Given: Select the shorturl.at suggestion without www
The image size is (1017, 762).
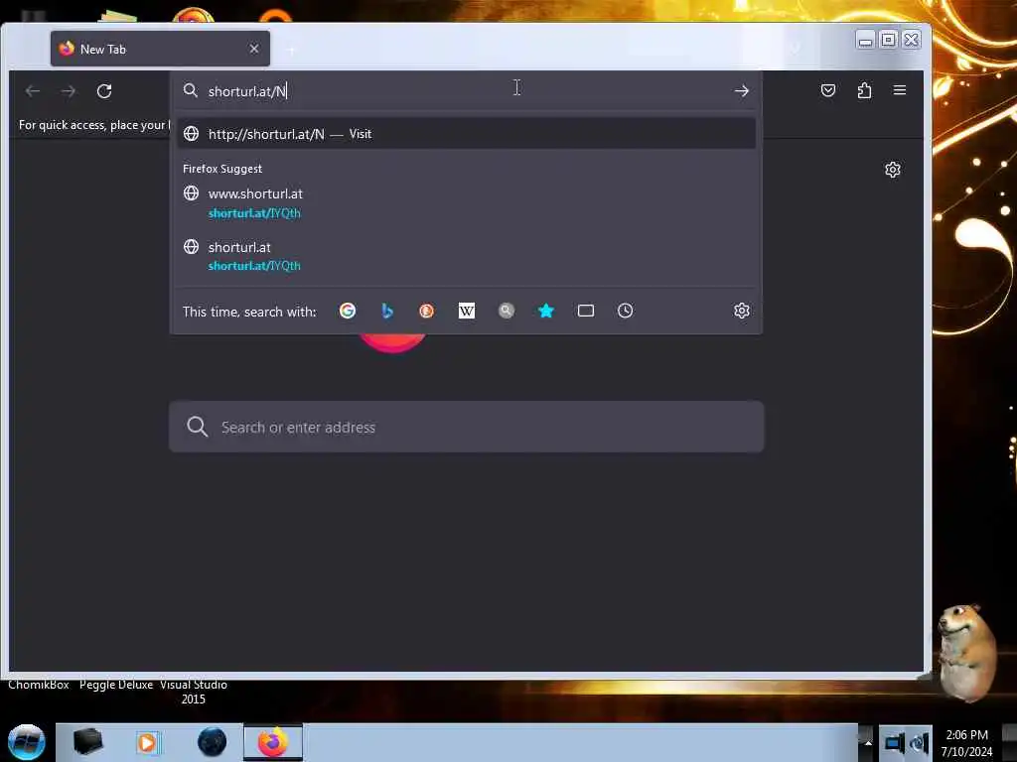Looking at the screenshot, I should pos(467,256).
